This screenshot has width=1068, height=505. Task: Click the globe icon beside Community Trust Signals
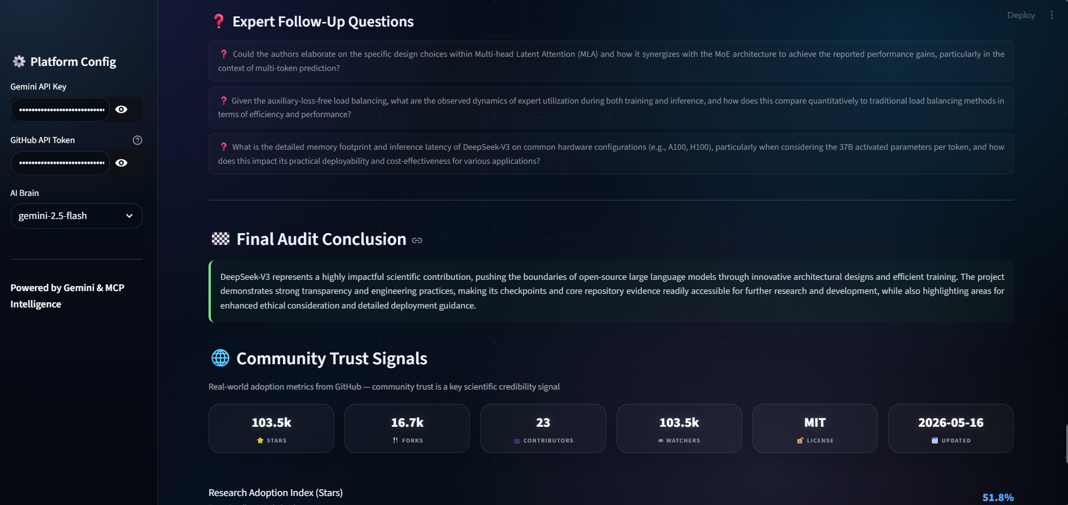[220, 358]
